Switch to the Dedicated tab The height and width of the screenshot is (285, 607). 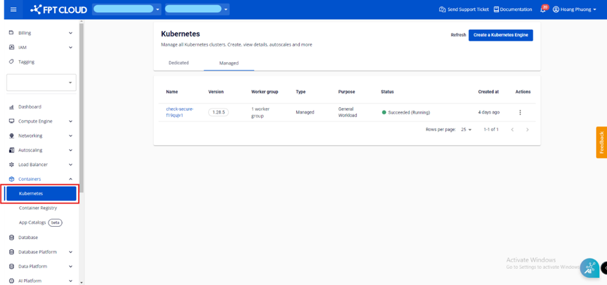(178, 63)
